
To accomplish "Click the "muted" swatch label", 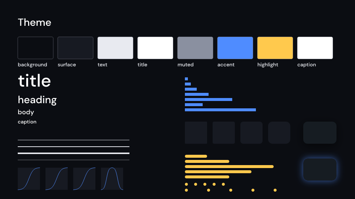I will pos(185,65).
